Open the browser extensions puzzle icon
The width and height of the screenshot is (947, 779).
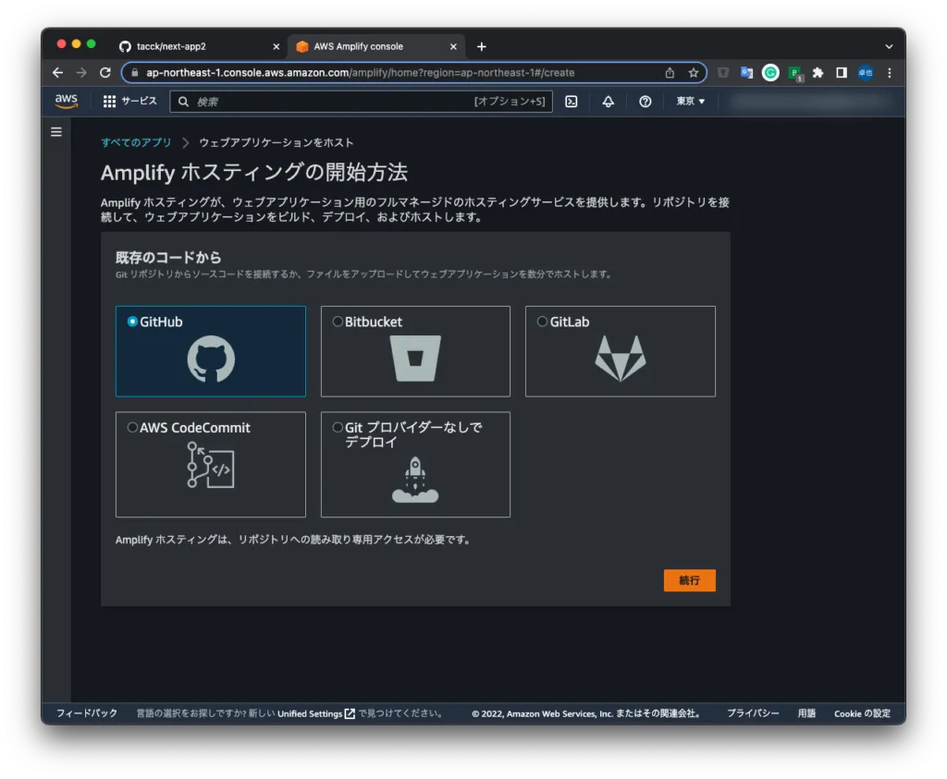coord(818,73)
